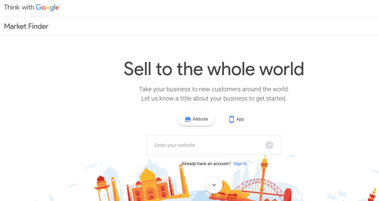Open the Market Finder home title
Screen dimensions: 379x201
point(26,26)
